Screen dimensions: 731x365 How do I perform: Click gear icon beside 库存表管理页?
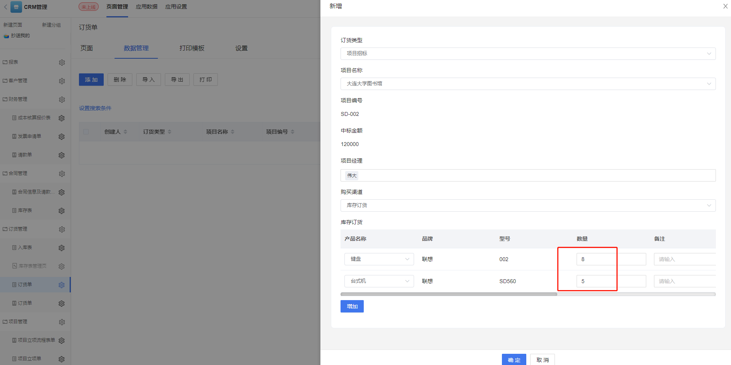coord(62,267)
